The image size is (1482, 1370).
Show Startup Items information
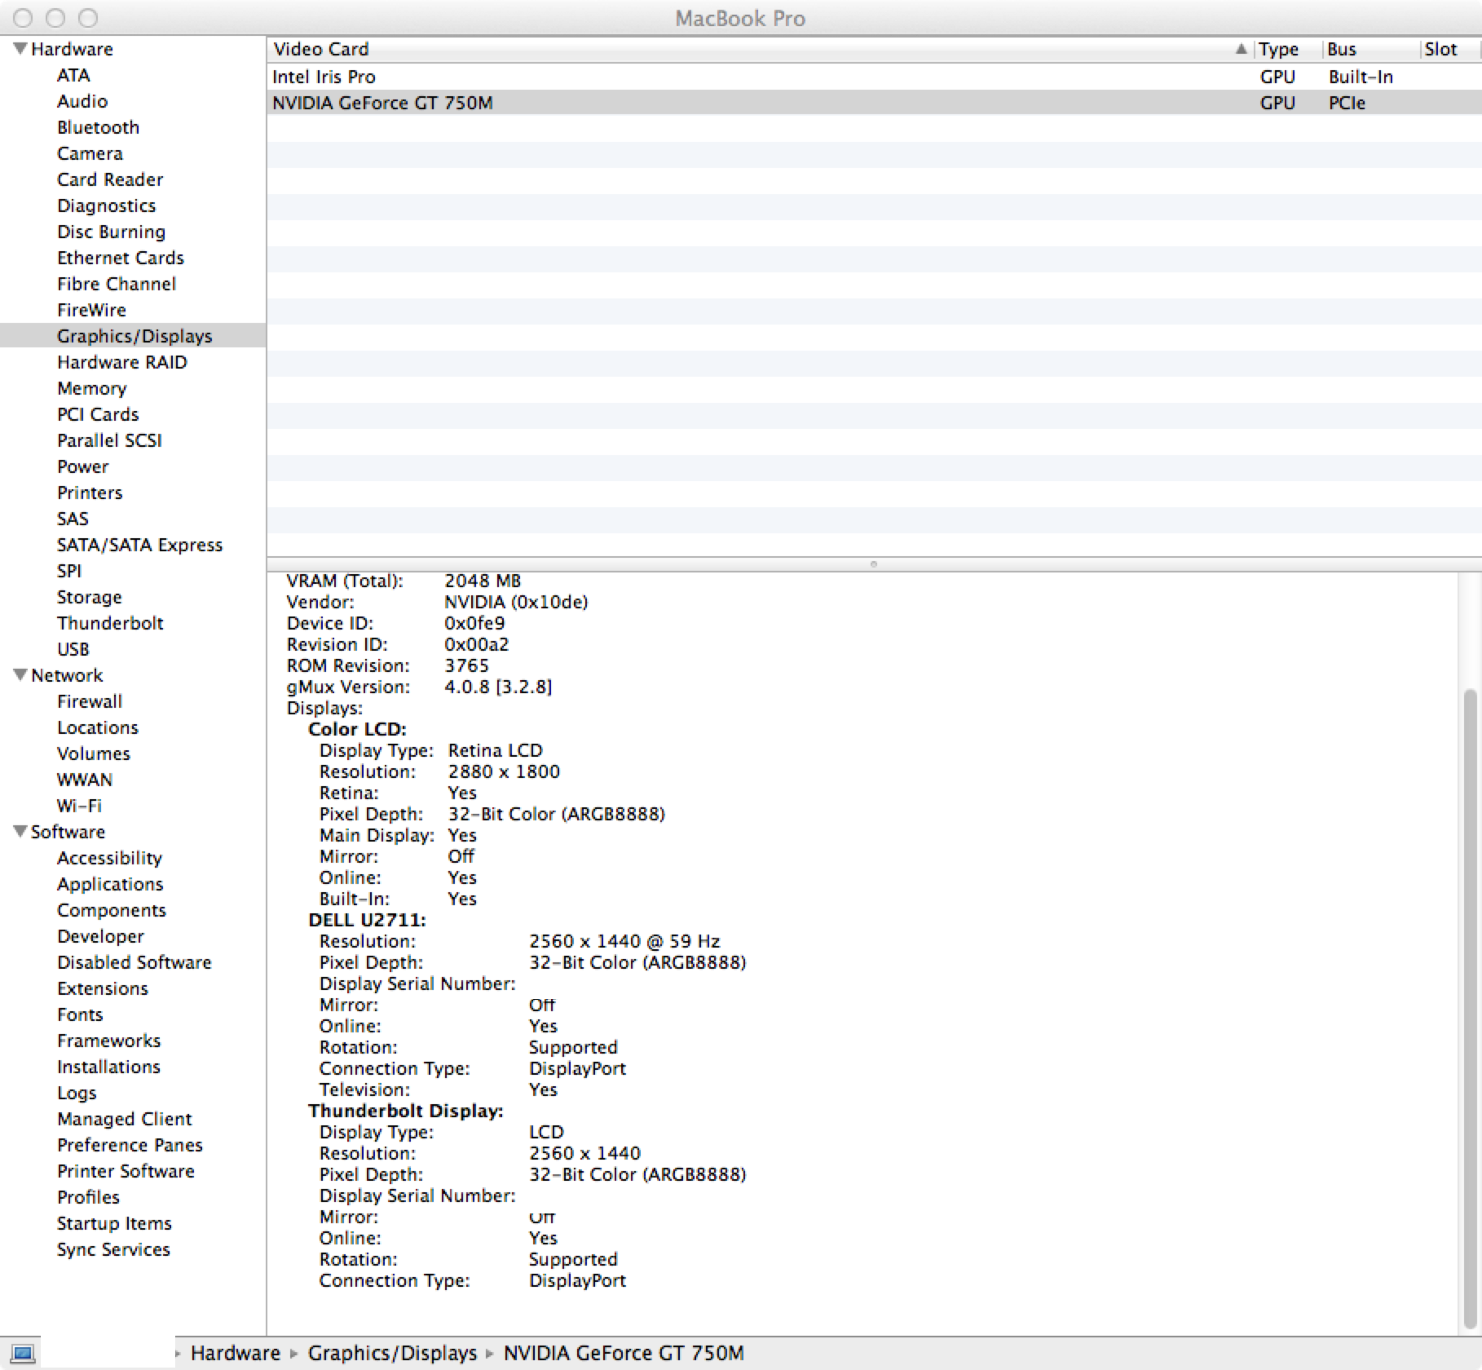coord(114,1223)
